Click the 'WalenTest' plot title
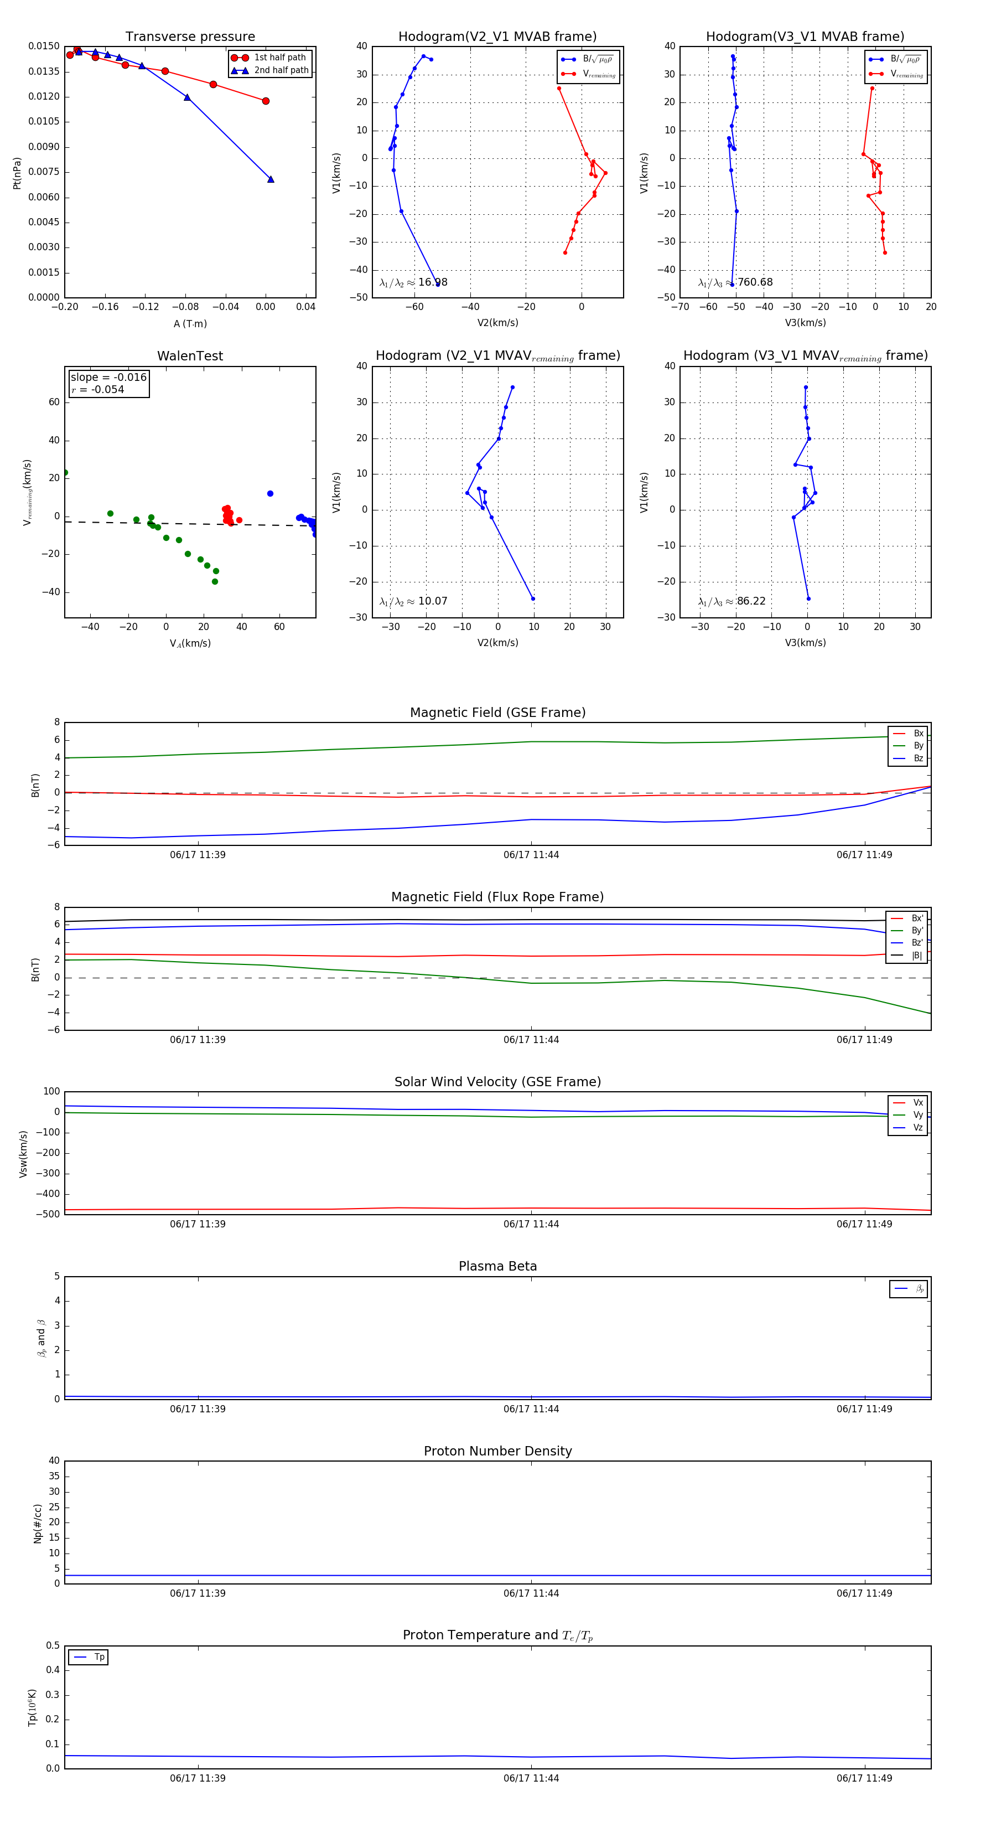 (x=190, y=356)
